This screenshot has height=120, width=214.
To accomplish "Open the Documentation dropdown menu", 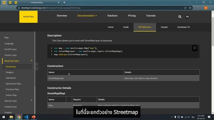I will (x=87, y=16).
